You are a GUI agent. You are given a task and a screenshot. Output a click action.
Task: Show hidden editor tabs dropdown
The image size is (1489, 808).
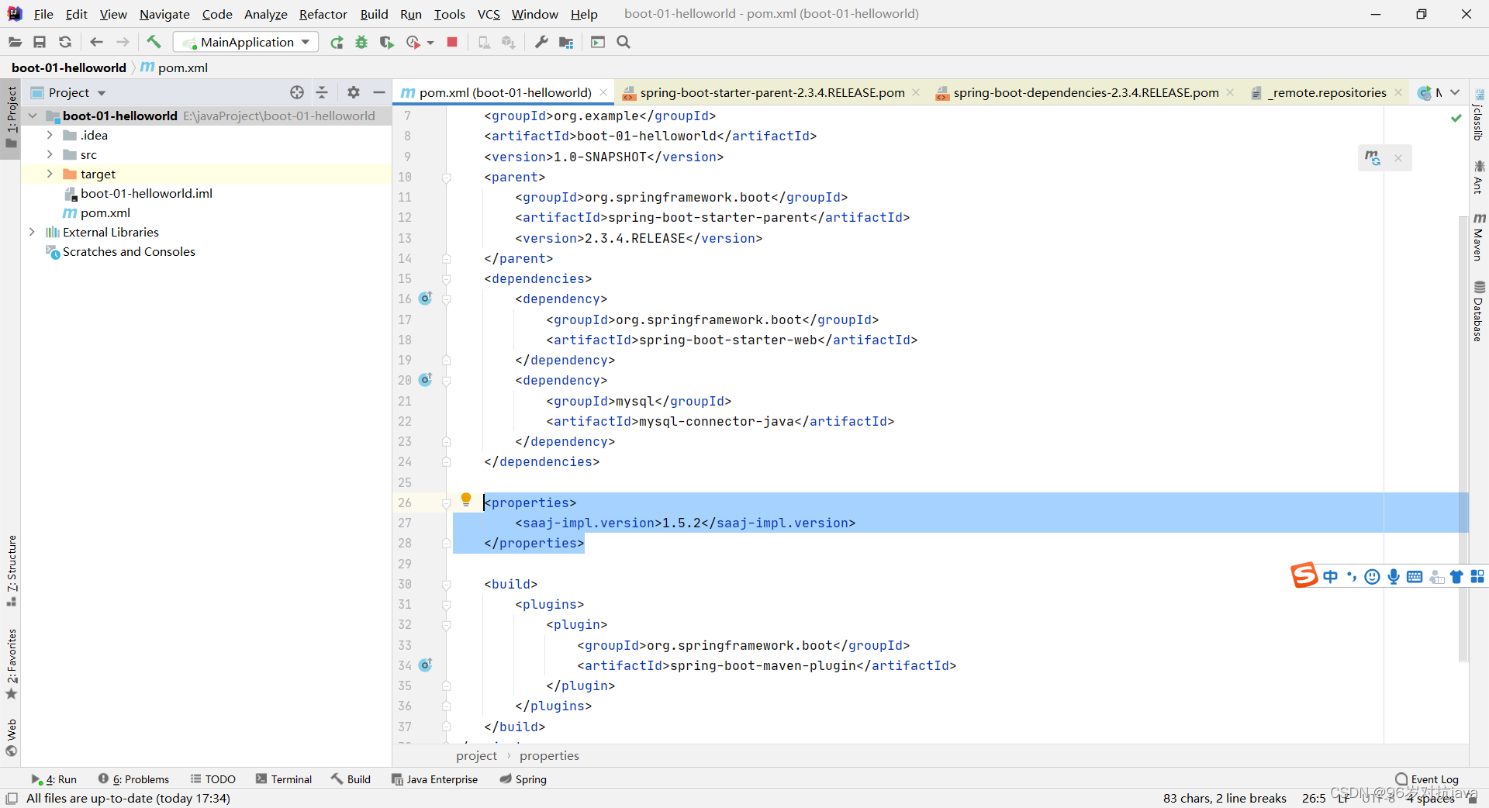point(1455,92)
